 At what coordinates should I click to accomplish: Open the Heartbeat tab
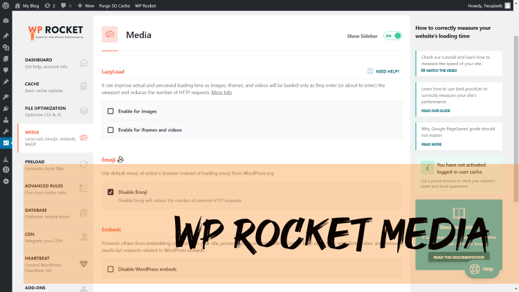(x=55, y=264)
